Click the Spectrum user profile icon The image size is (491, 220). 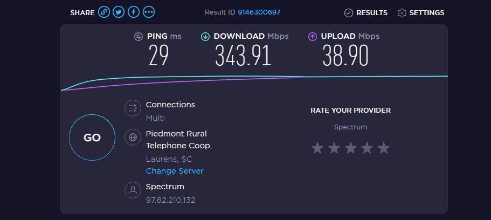pos(132,190)
